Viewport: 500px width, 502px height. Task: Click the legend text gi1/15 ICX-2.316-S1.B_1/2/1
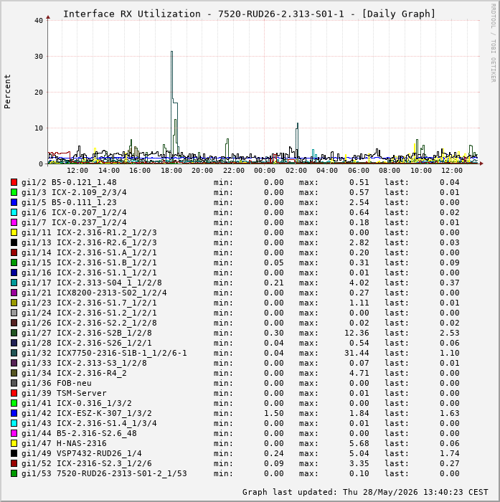click(x=89, y=262)
